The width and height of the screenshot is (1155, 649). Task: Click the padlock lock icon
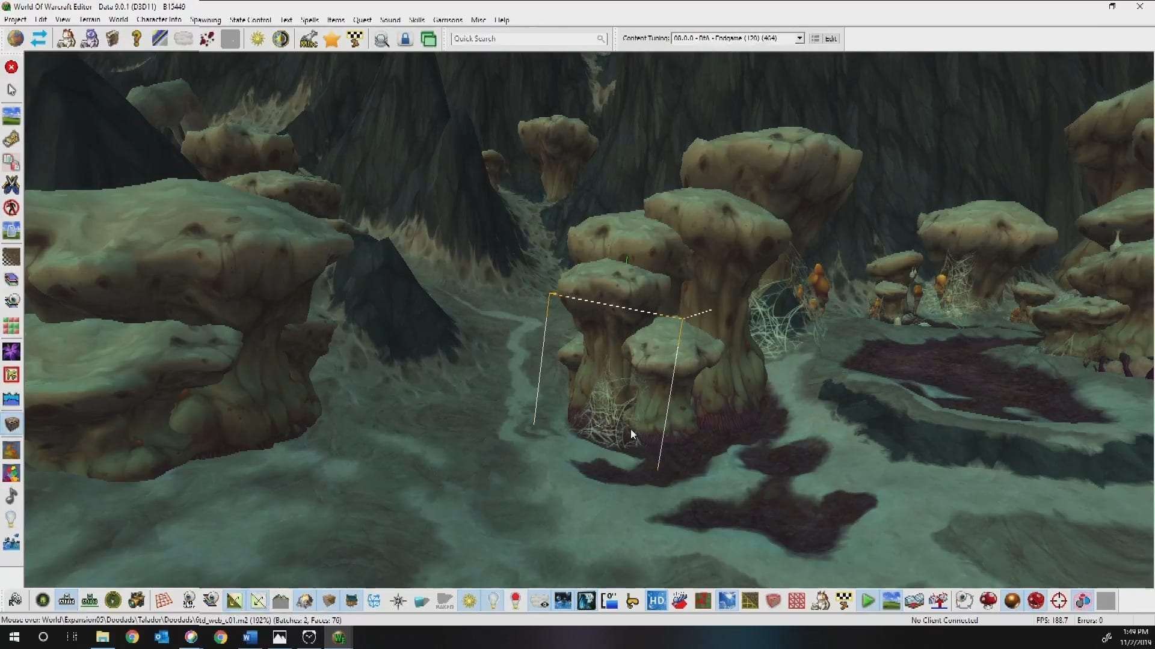click(x=405, y=40)
